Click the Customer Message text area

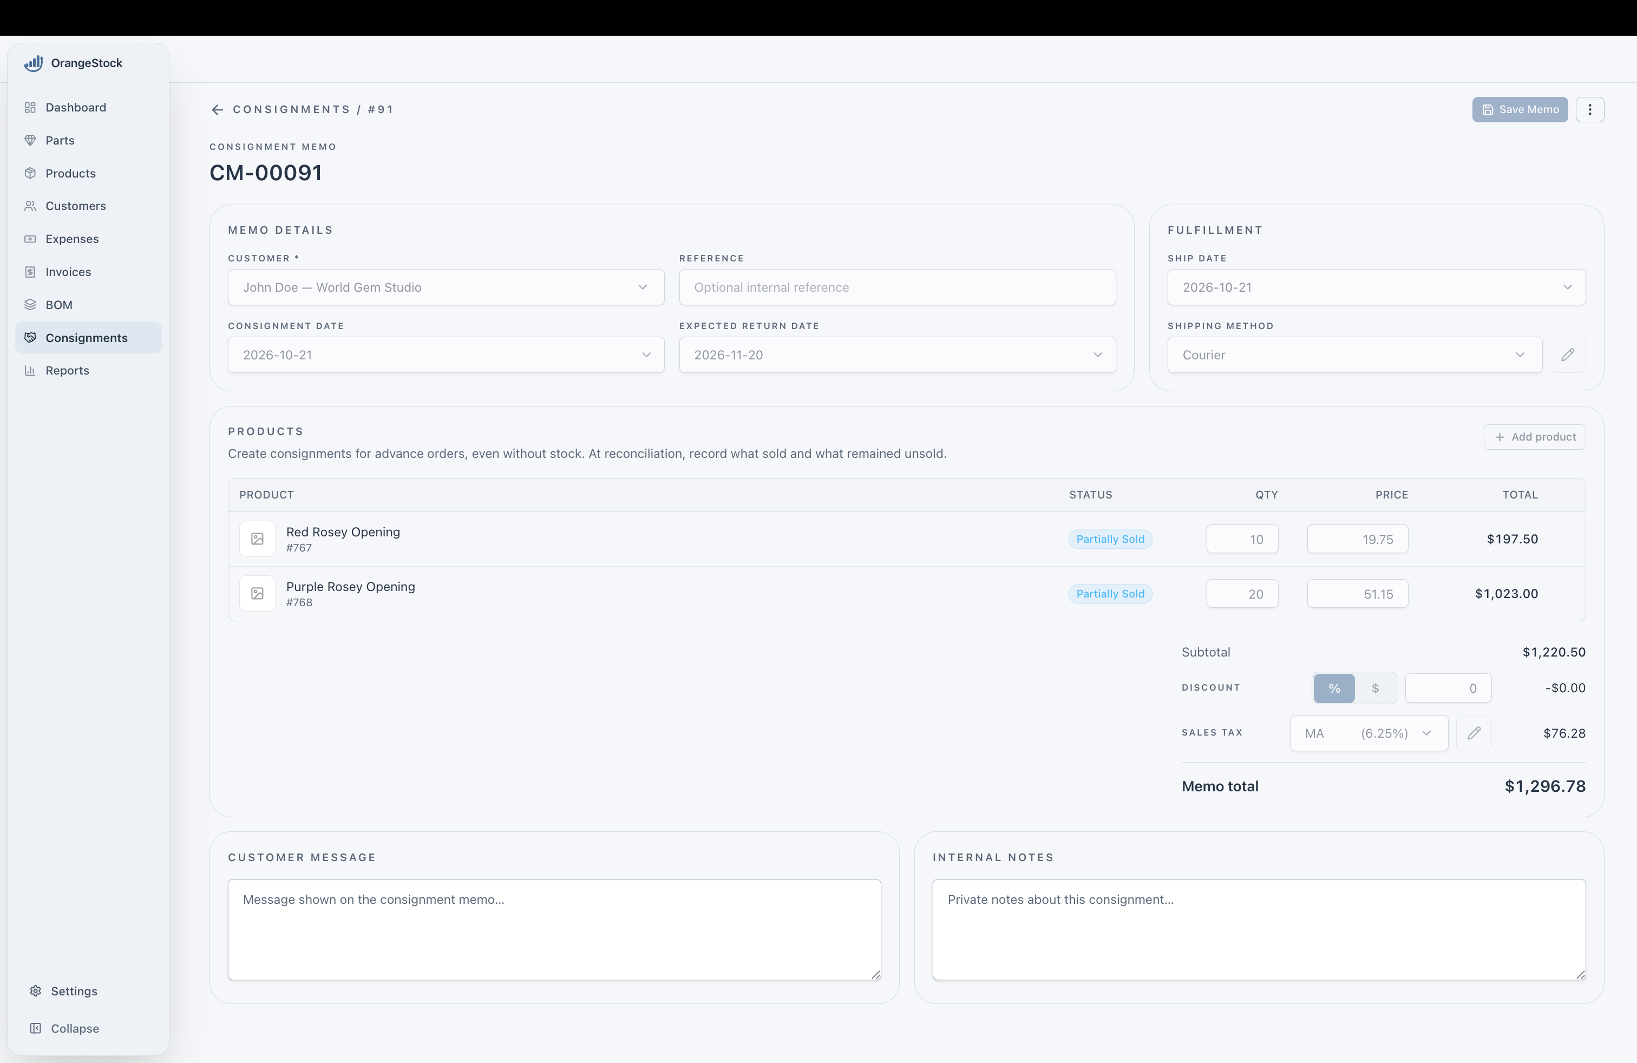pos(554,930)
